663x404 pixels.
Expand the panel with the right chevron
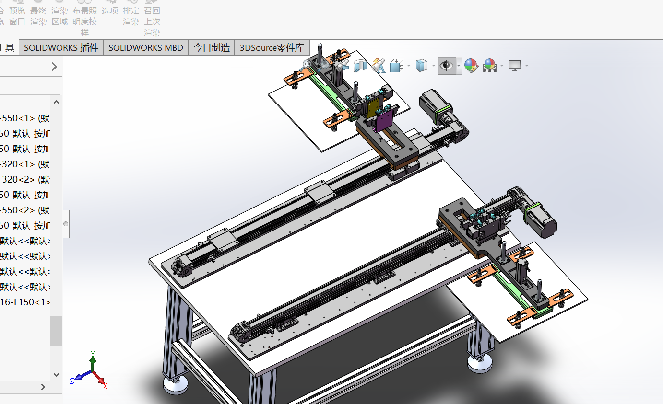pyautogui.click(x=54, y=67)
